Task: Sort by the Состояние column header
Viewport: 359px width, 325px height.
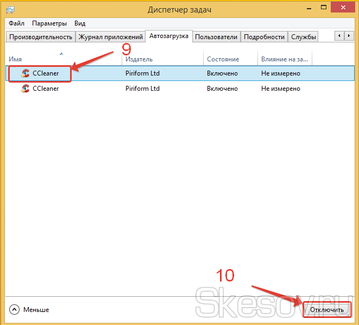Action: tap(223, 59)
